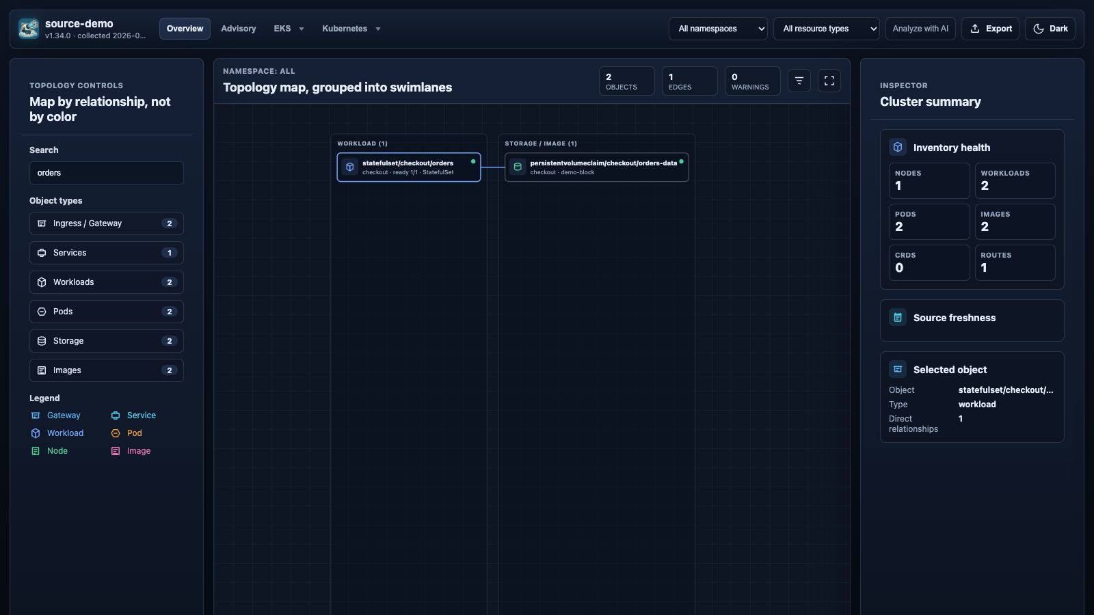Toggle the Ingress / Gateway object type filter
The height and width of the screenshot is (615, 1094).
(107, 223)
